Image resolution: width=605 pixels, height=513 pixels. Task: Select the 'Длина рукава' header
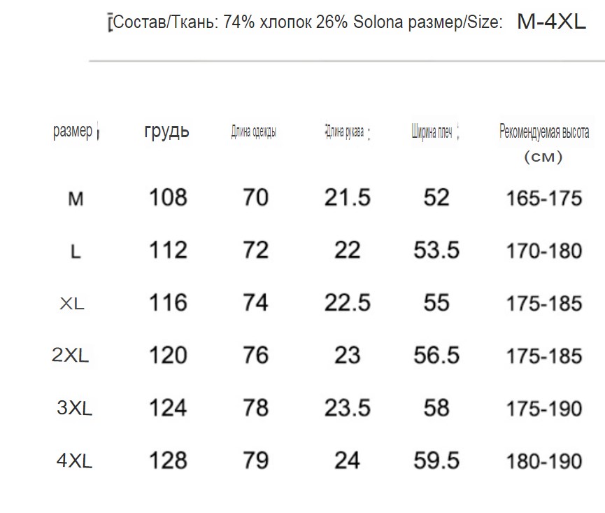click(x=345, y=132)
